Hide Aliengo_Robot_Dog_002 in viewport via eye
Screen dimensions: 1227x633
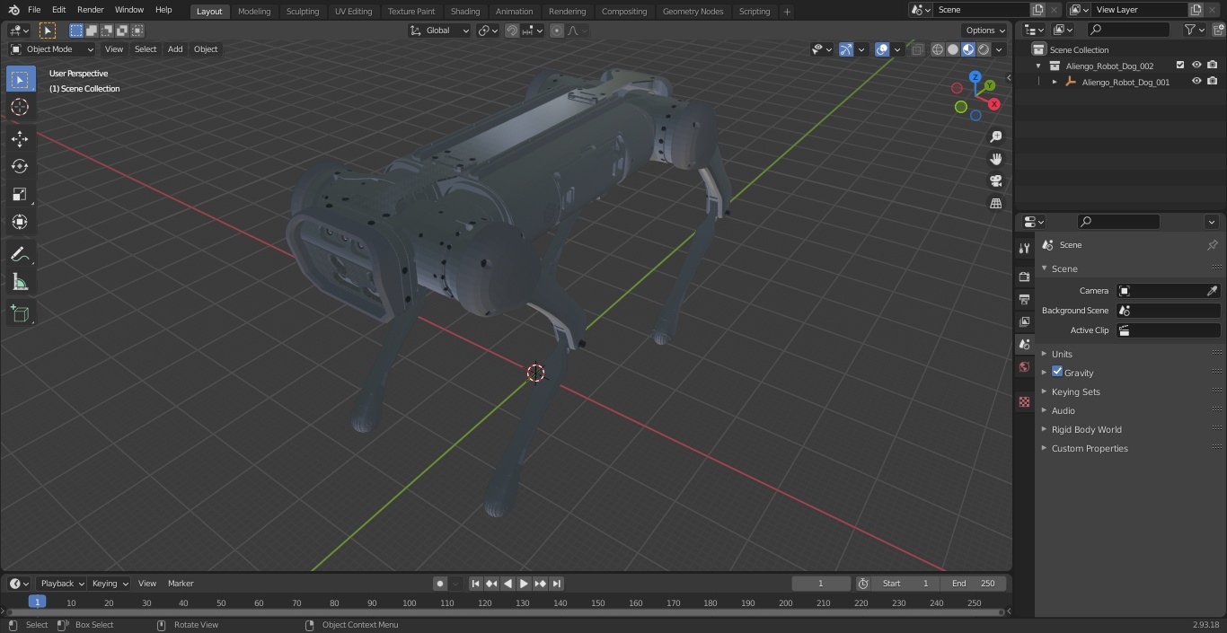1196,66
